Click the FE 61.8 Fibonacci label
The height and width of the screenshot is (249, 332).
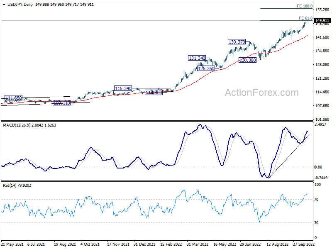[305, 18]
